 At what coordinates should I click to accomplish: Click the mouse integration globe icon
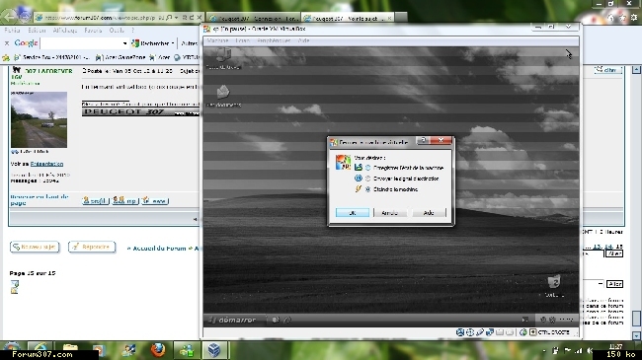click(x=522, y=332)
